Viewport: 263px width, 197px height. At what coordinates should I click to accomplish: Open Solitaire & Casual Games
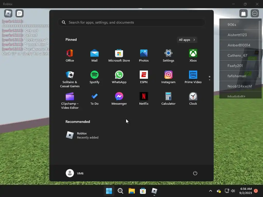(x=70, y=79)
